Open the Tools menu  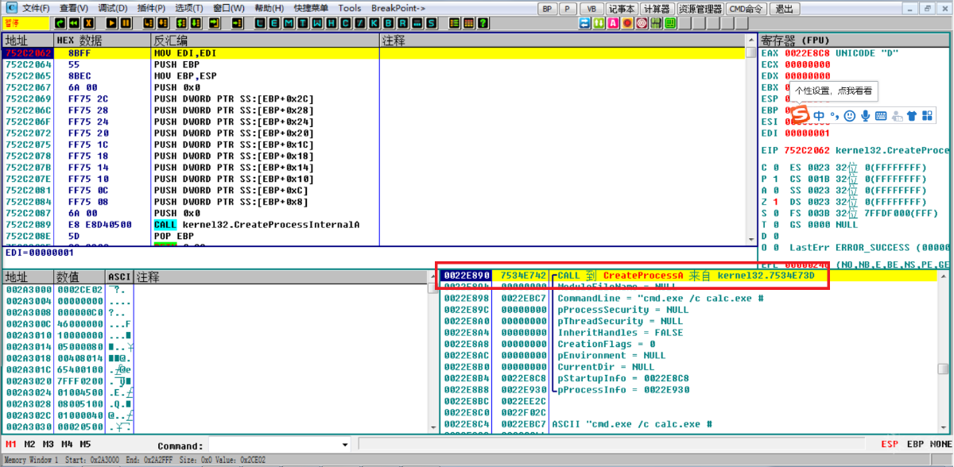coord(350,8)
